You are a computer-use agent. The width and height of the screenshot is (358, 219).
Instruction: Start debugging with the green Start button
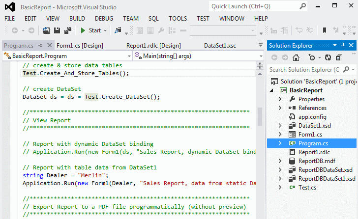coord(91,30)
